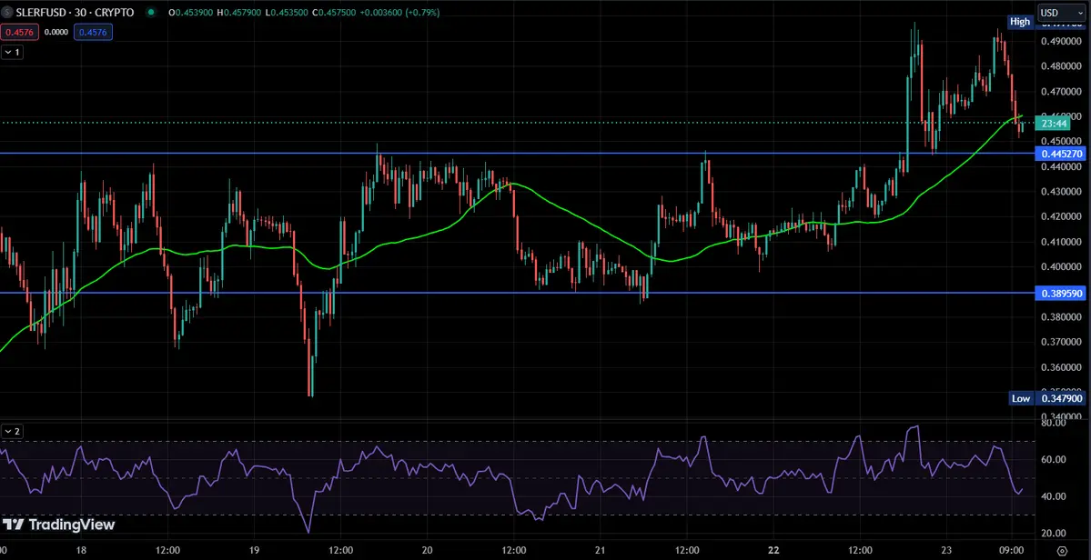
Task: Click the 80.00 RSI axis label
Action: 1053,423
